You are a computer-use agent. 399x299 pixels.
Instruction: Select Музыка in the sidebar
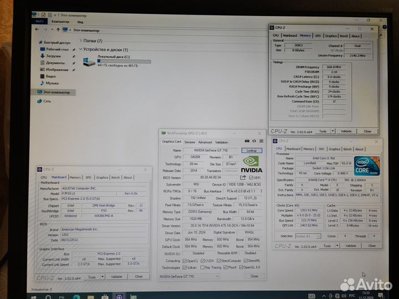pyautogui.click(x=50, y=83)
